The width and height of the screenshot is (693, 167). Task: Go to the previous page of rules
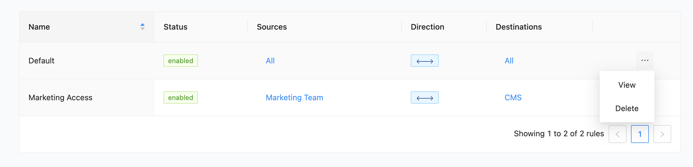617,134
